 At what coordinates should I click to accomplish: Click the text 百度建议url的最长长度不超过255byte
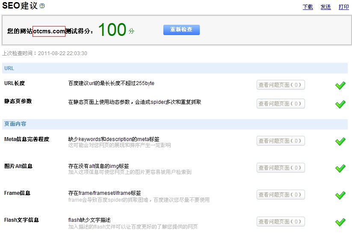[x=111, y=83]
